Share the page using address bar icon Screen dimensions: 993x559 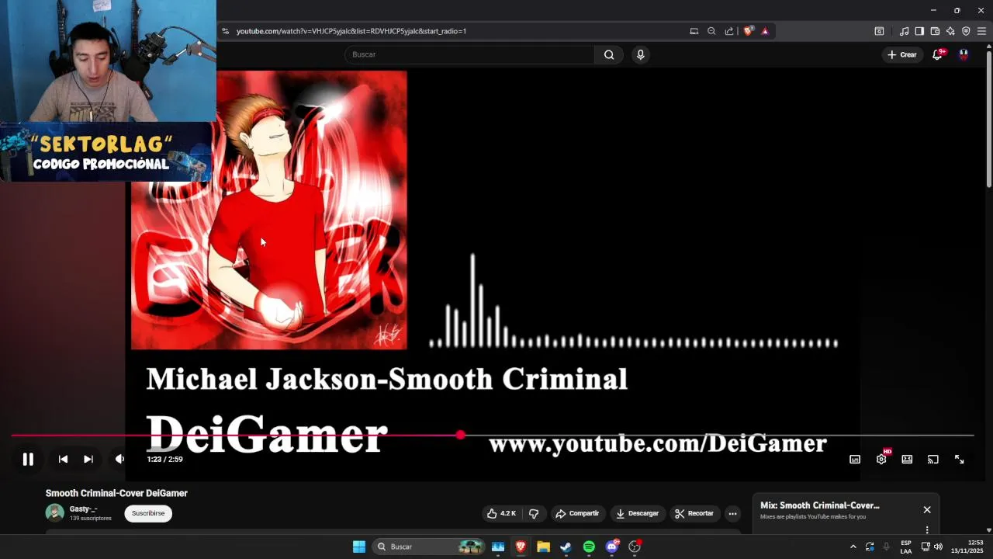tap(729, 31)
